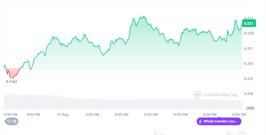Click the USD currency label
This screenshot has width=266, height=135.
pos(250,108)
